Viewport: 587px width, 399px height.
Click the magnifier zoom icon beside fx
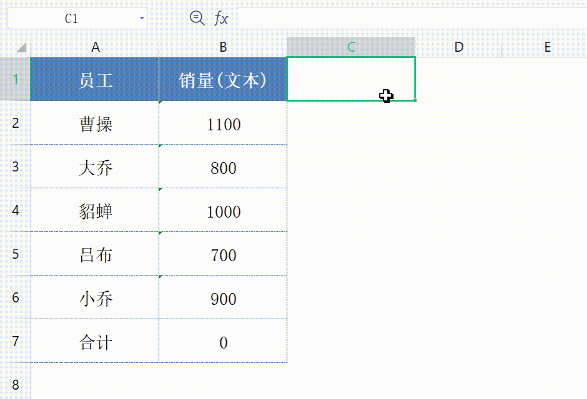[x=197, y=18]
